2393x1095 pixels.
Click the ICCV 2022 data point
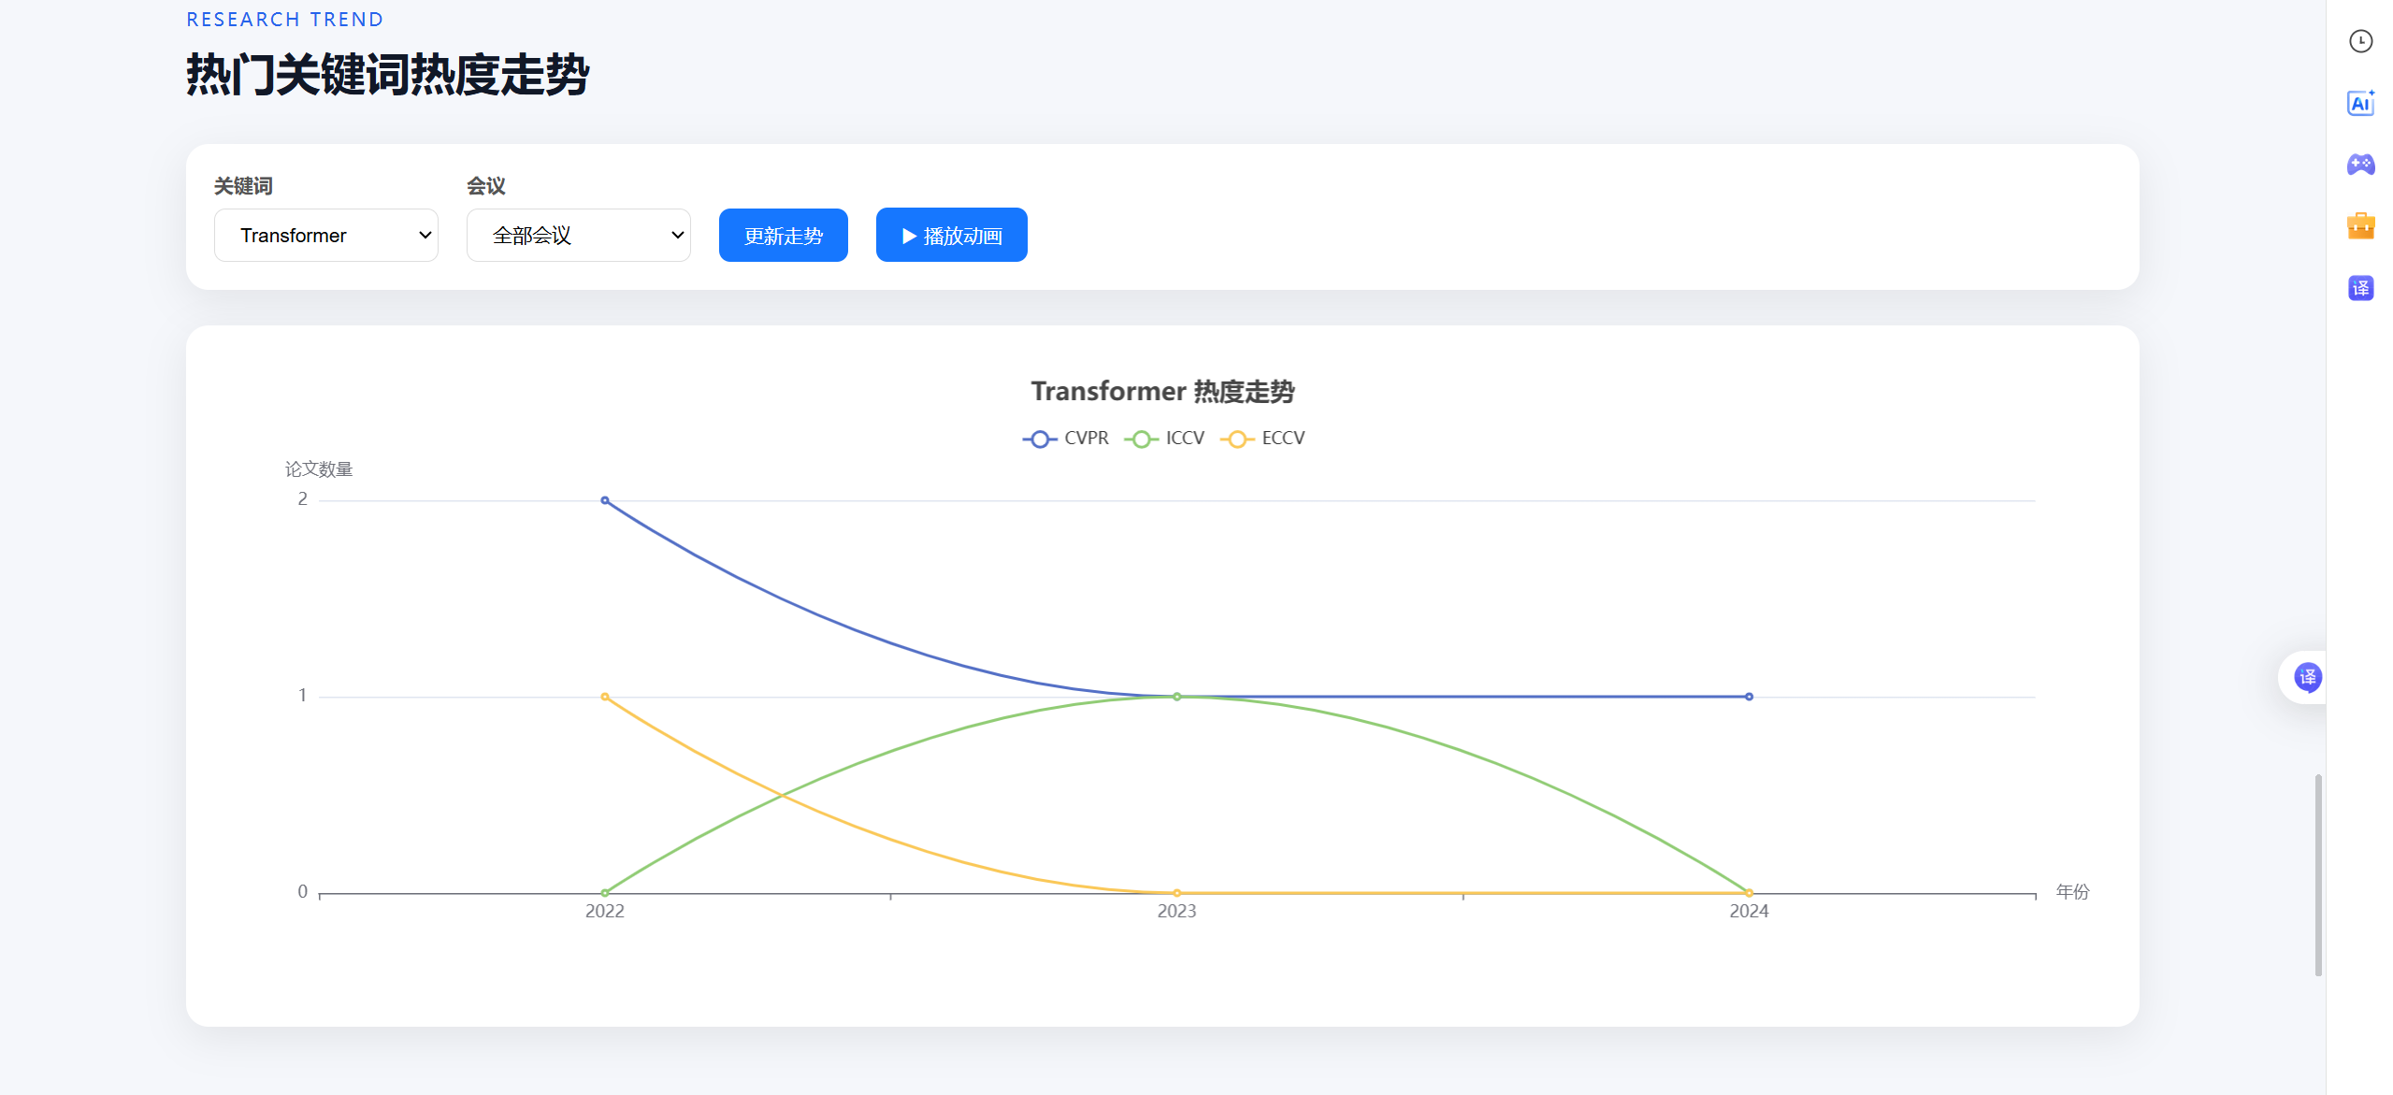pyautogui.click(x=605, y=893)
